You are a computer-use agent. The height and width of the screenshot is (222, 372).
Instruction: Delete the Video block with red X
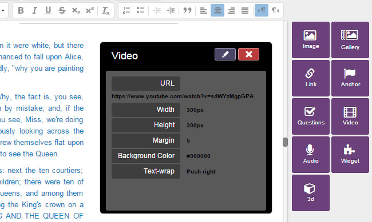click(248, 54)
